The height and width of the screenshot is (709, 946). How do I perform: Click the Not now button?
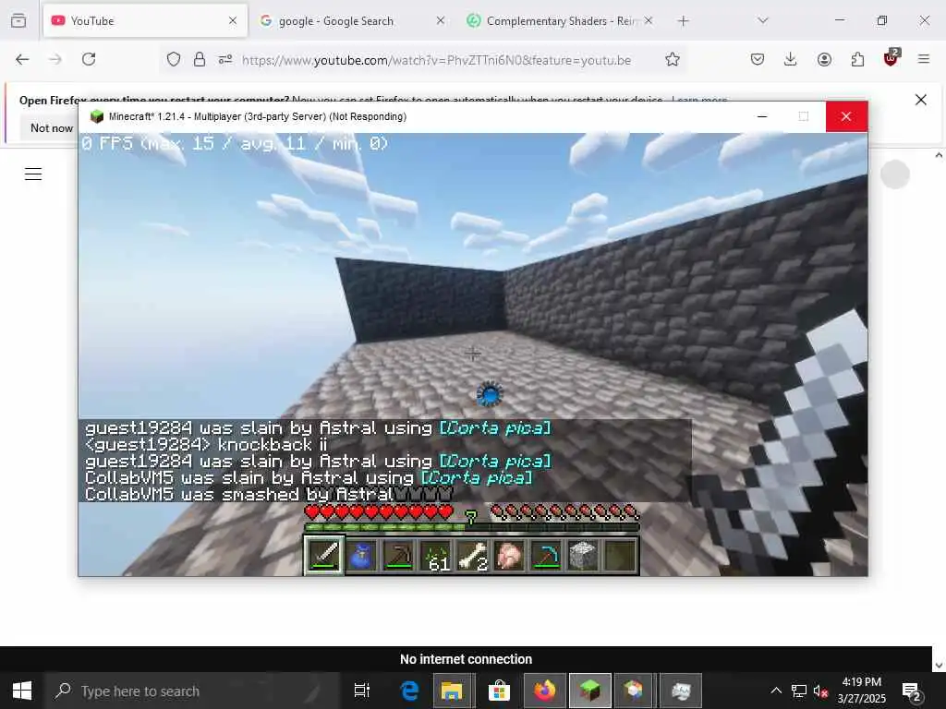coord(52,127)
